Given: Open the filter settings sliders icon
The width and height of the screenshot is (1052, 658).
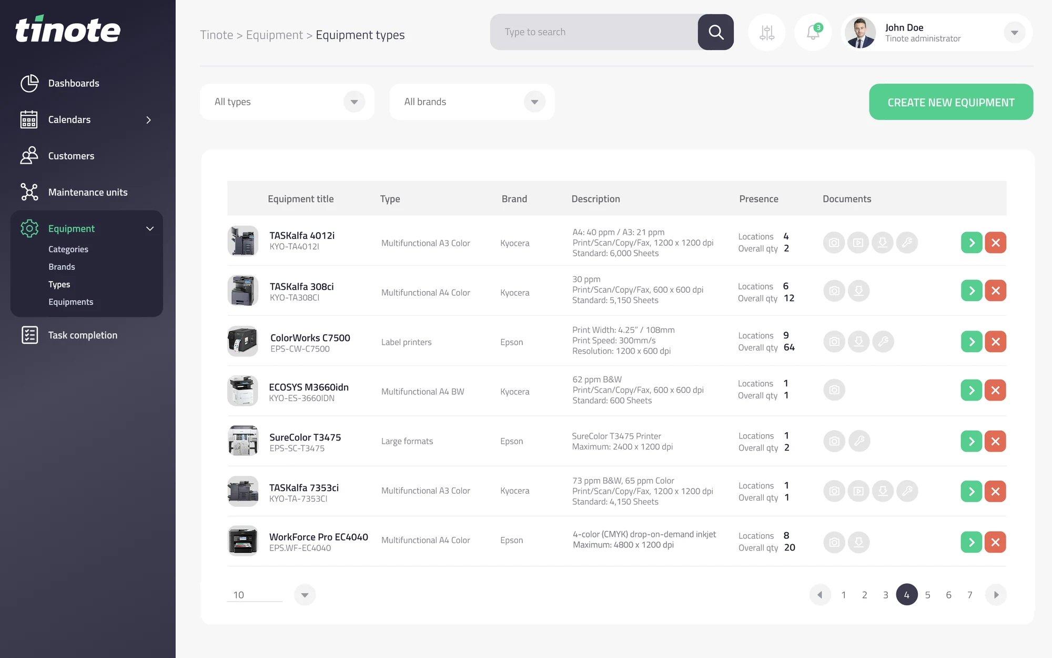Looking at the screenshot, I should [767, 33].
